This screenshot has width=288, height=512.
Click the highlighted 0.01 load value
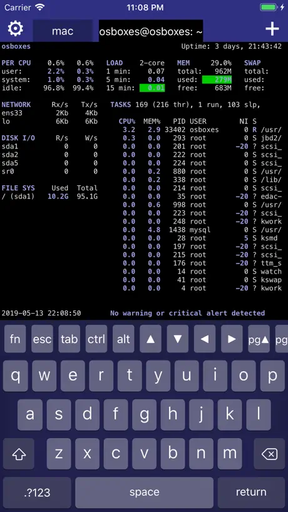pos(152,88)
